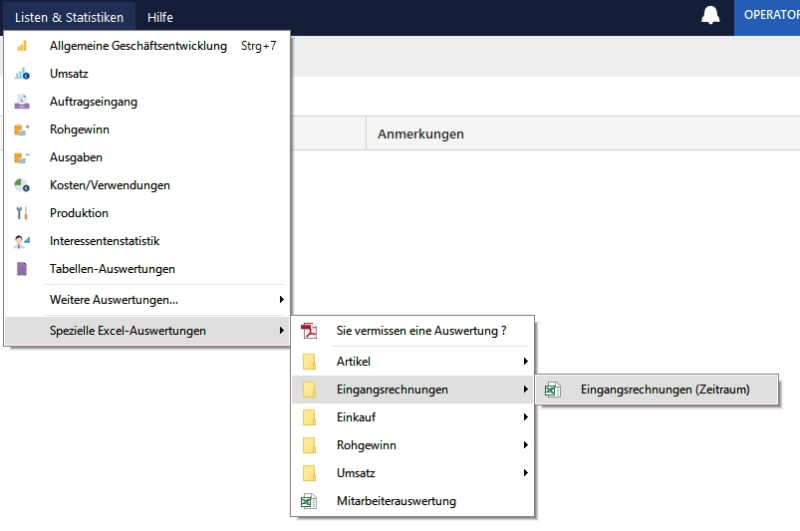
Task: Click the Artikel folder icon
Action: pos(309,362)
